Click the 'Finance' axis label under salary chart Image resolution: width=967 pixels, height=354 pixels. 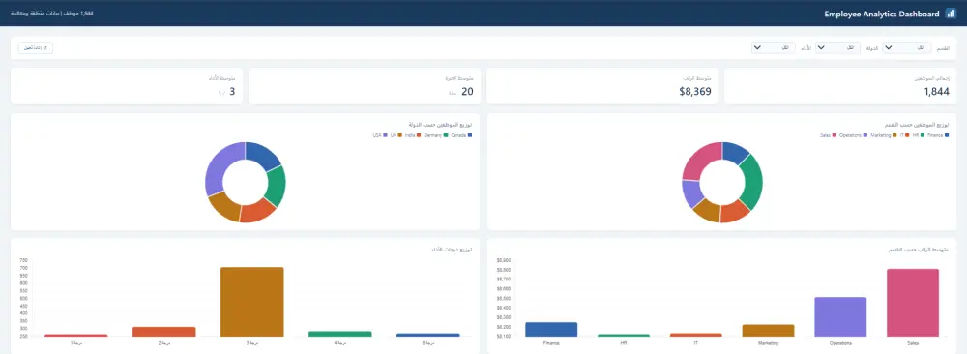click(551, 343)
